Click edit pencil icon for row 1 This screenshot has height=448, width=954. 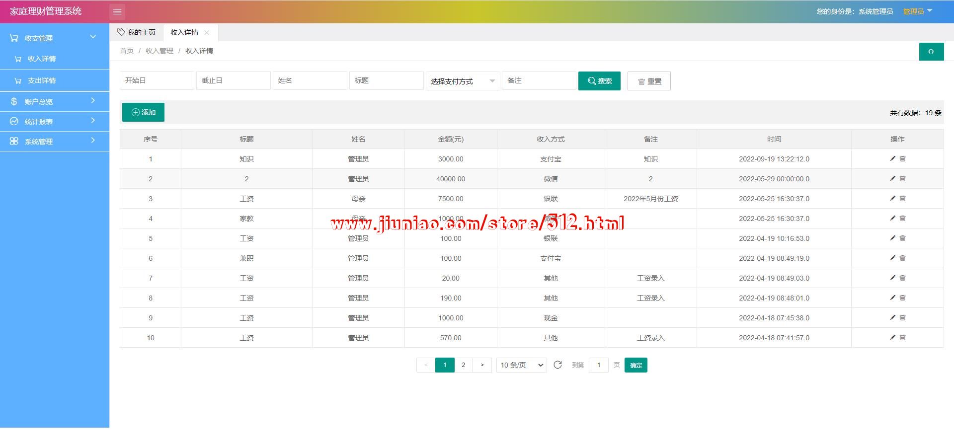[892, 158]
